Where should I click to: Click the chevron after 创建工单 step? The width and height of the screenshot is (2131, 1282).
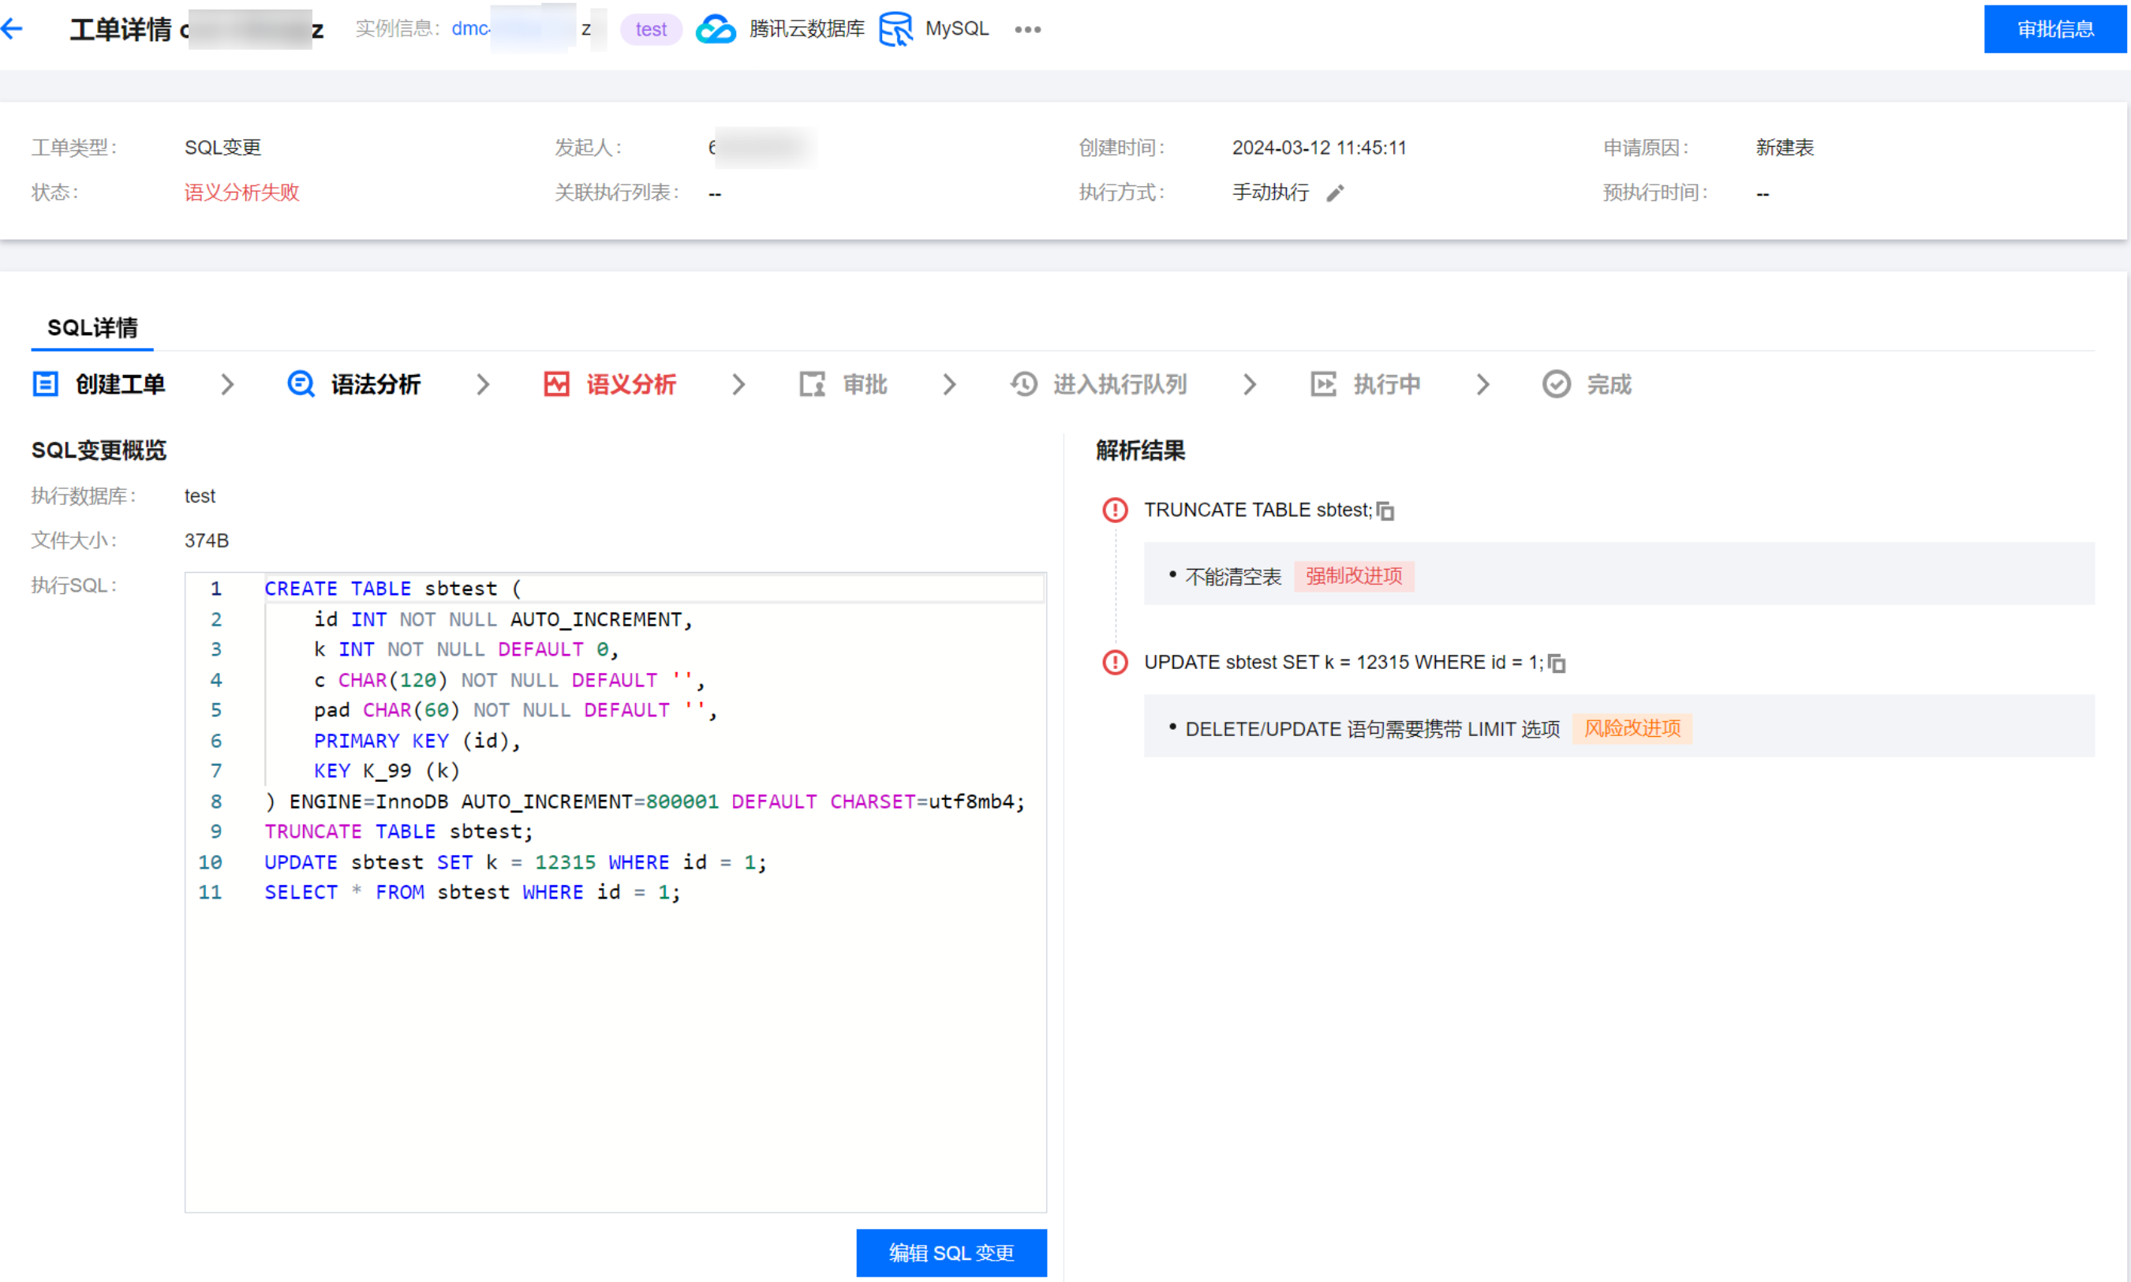pos(227,383)
